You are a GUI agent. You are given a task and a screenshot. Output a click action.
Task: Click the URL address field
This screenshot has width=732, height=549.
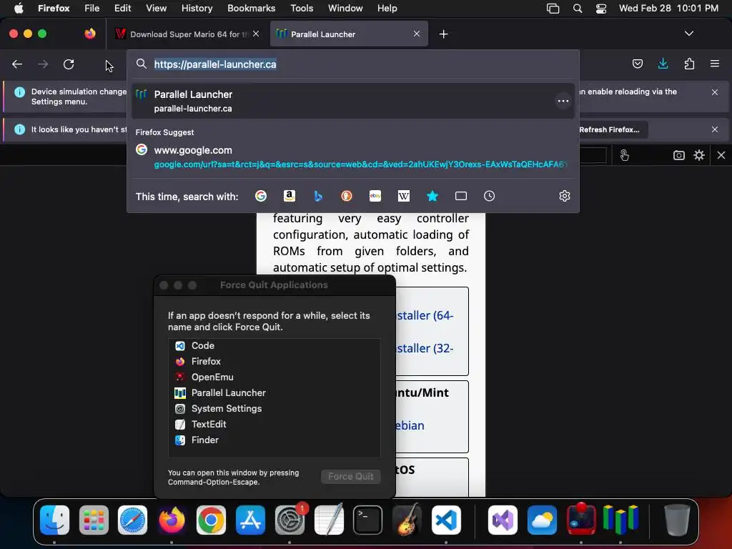353,64
